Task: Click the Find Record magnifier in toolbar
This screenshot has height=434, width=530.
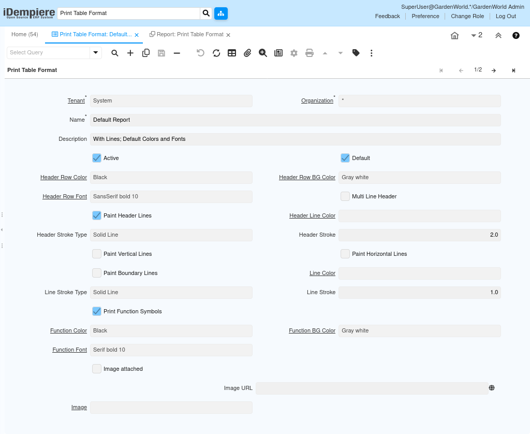Action: pyautogui.click(x=115, y=53)
